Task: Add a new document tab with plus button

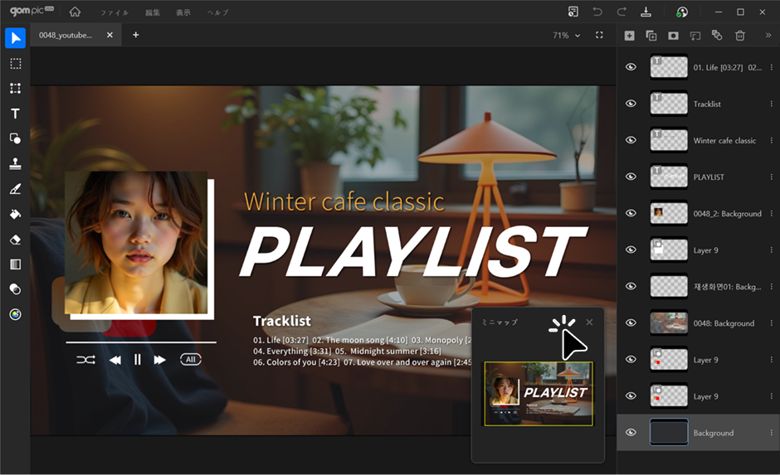Action: [136, 35]
